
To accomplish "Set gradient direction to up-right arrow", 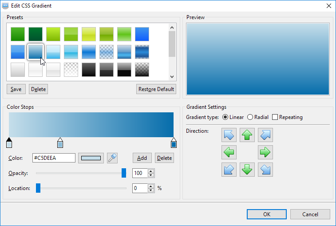I will click(265, 135).
